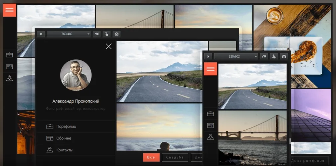The height and width of the screenshot is (166, 336).
Task: Filter the gallery by Свадьба
Action: (x=175, y=157)
